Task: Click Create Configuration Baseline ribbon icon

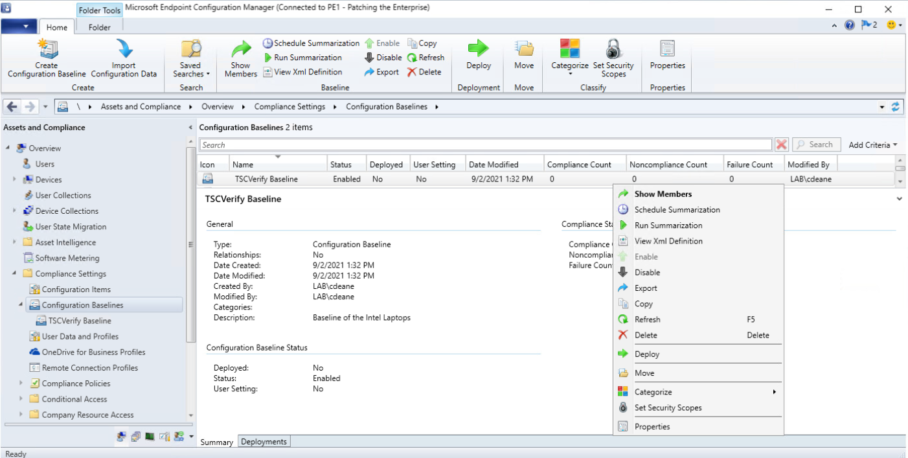Action: tap(47, 58)
